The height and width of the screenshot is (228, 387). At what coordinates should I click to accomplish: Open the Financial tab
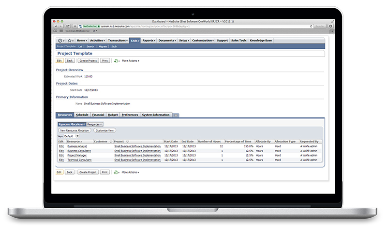98,115
